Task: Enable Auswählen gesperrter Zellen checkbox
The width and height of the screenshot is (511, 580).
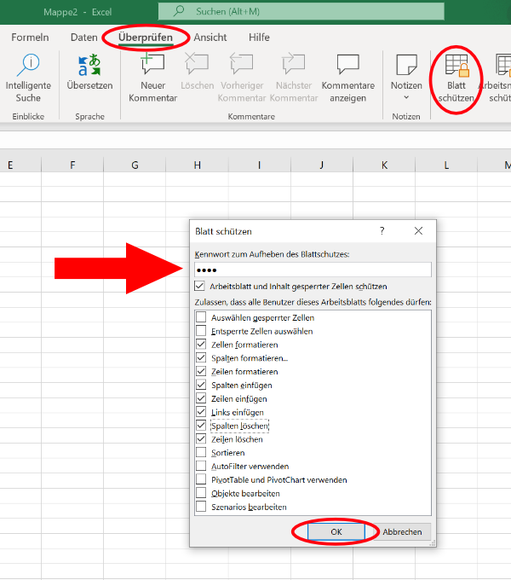Action: tap(201, 317)
